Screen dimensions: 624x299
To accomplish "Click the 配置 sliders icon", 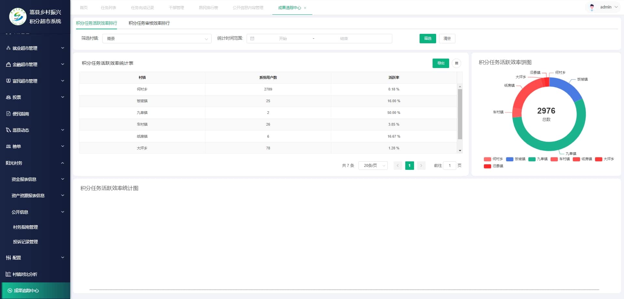I will coord(8,258).
